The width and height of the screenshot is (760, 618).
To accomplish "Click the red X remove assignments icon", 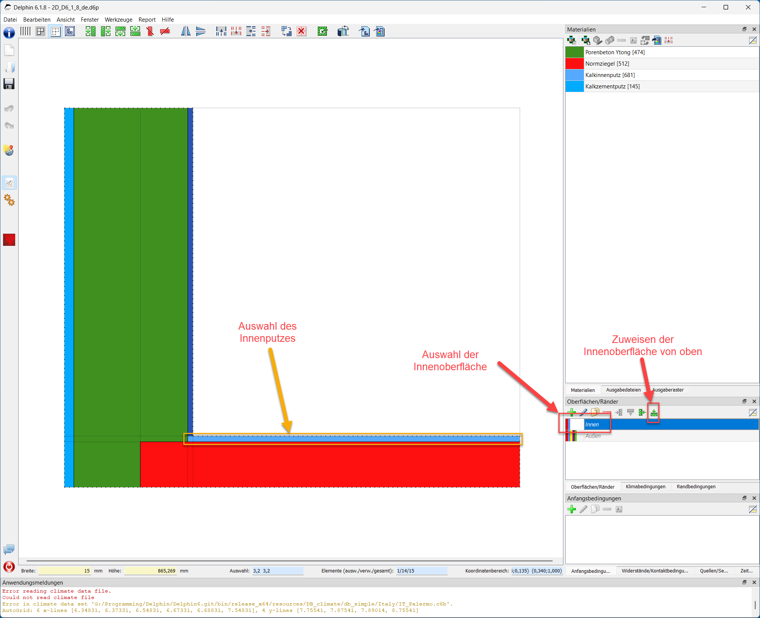I will [301, 31].
